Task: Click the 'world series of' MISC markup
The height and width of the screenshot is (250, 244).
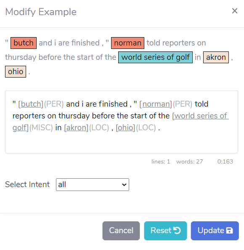Action: point(200,116)
